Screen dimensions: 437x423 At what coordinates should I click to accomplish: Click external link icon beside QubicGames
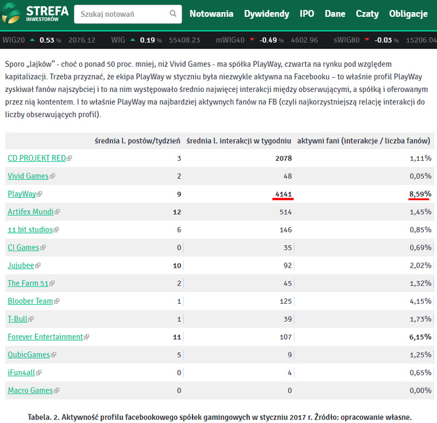(x=53, y=355)
